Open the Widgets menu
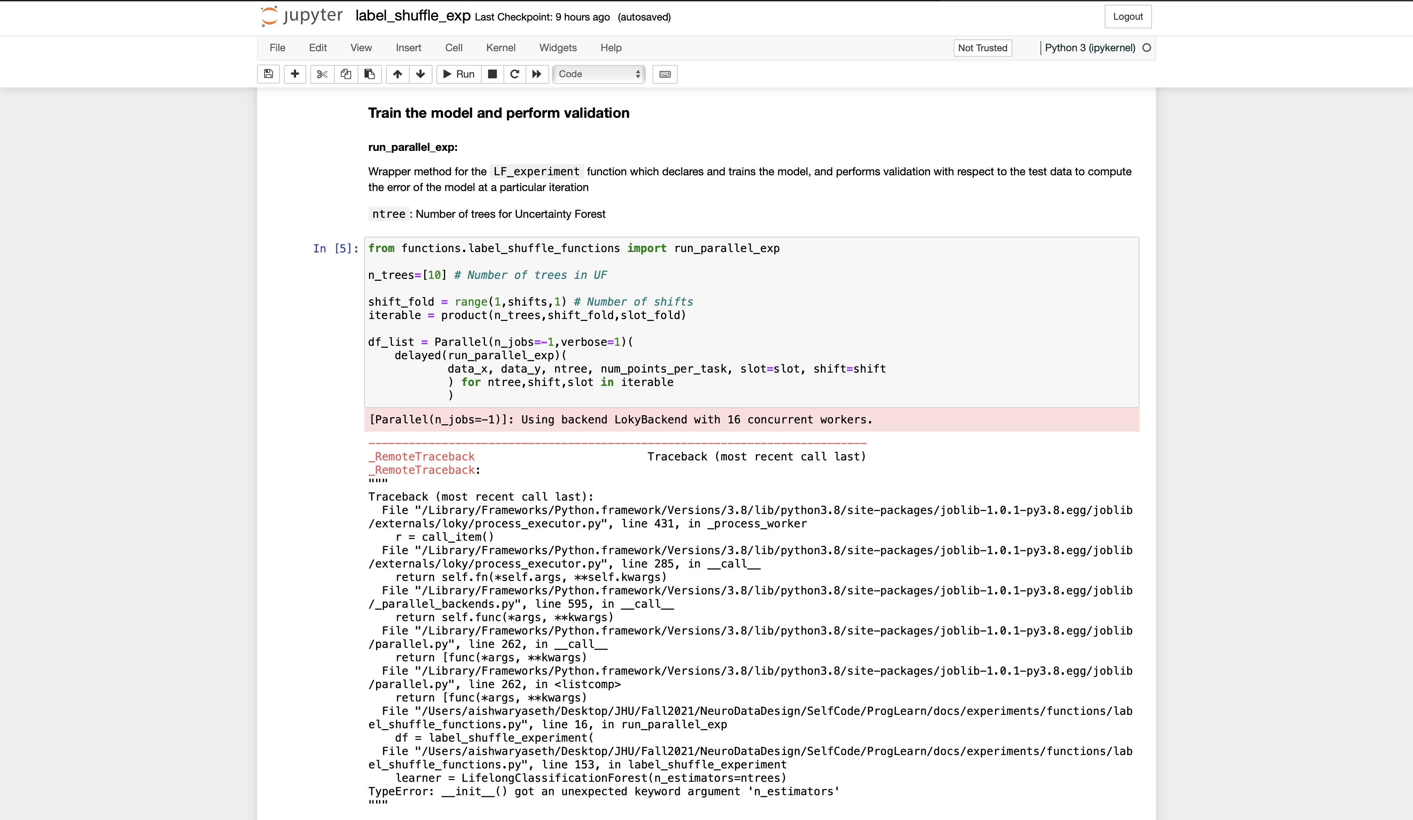 [x=558, y=48]
